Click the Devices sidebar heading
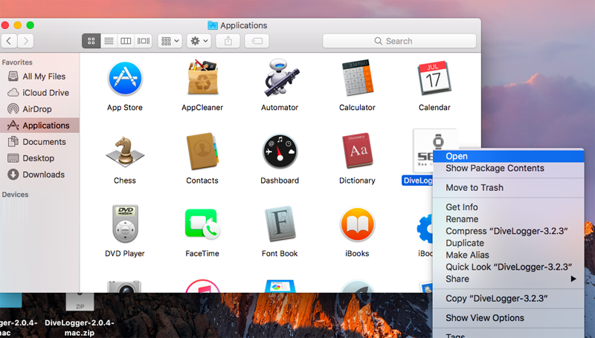The image size is (595, 338). click(15, 195)
